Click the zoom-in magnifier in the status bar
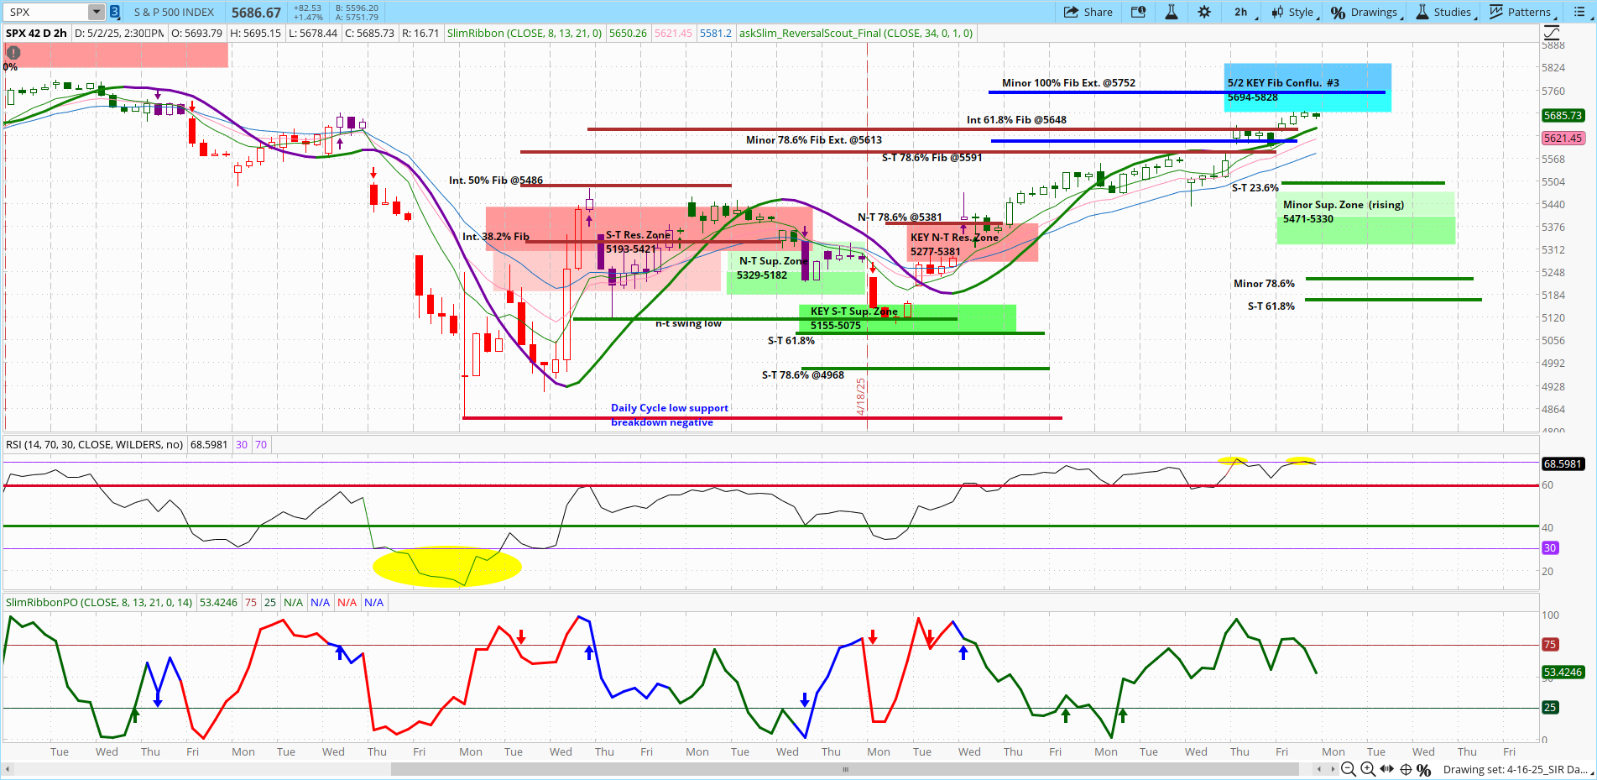This screenshot has height=780, width=1597. click(1368, 769)
